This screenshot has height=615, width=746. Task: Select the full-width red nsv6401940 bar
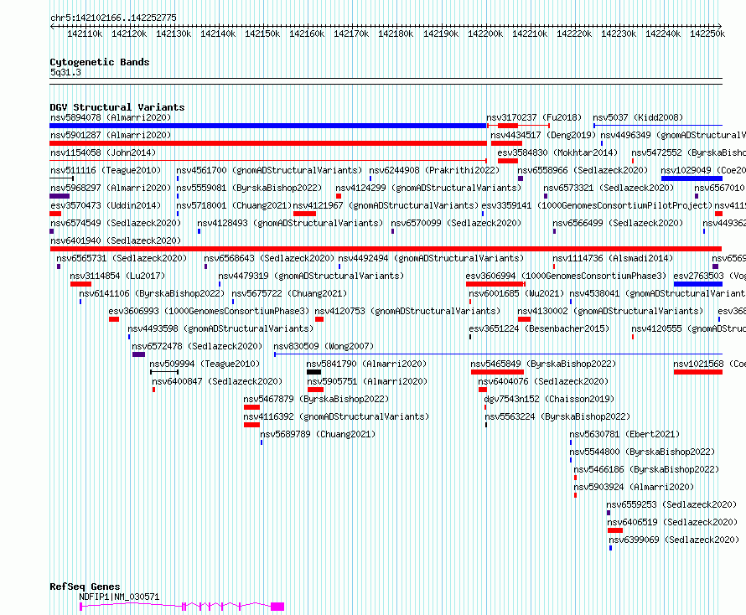click(386, 249)
